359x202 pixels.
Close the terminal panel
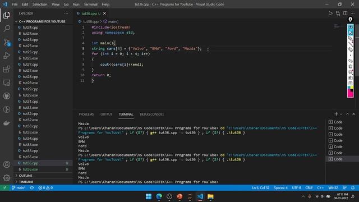point(353,114)
